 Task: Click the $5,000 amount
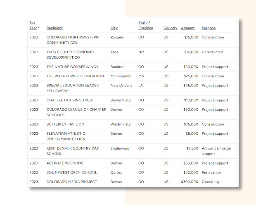[192, 133]
